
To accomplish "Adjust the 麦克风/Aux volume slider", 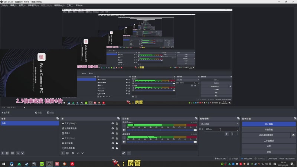I will 161,130.
